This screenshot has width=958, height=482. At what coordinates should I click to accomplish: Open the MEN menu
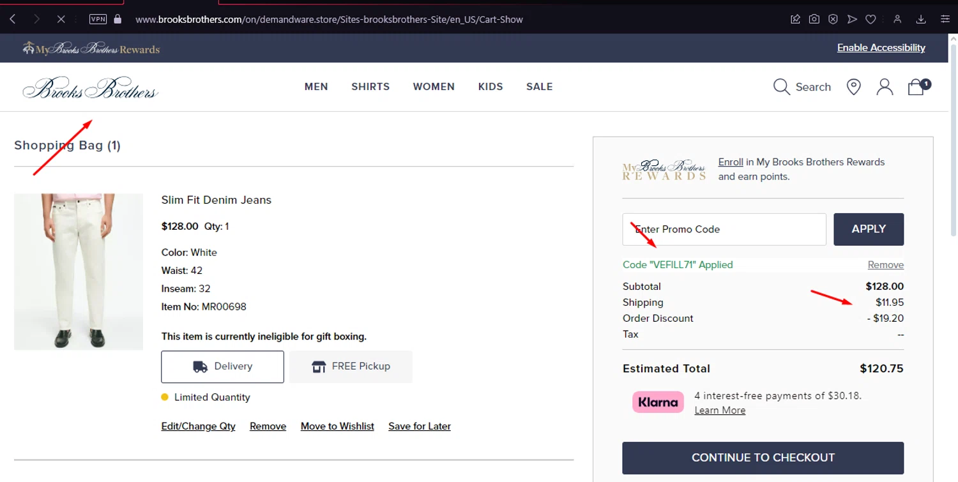coord(316,87)
